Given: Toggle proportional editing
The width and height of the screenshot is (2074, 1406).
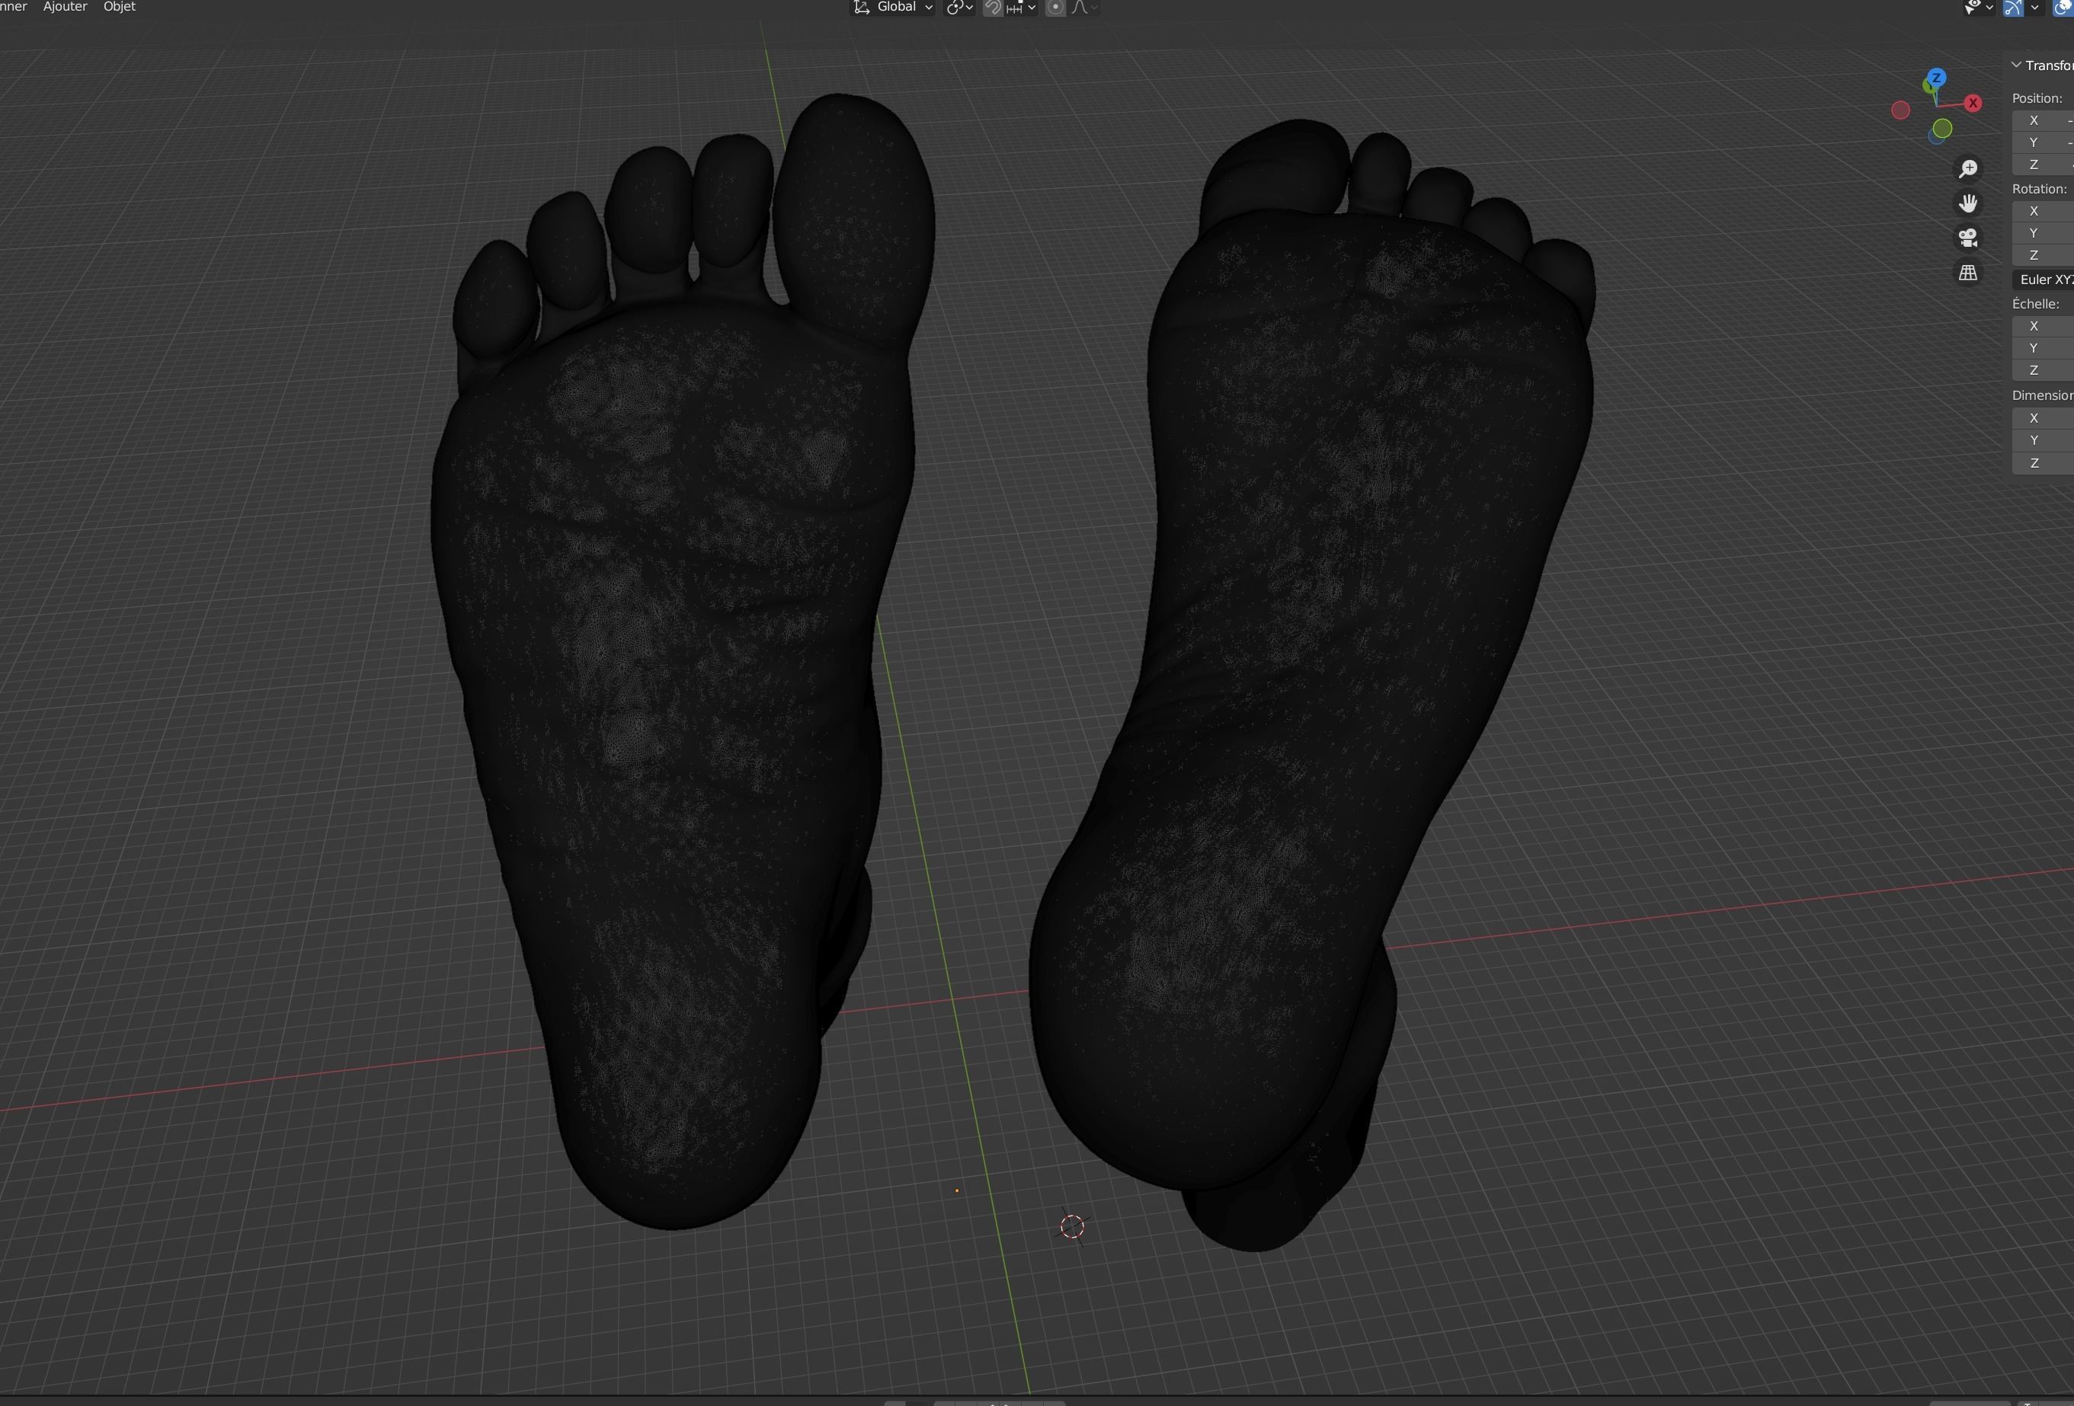Looking at the screenshot, I should pyautogui.click(x=1055, y=7).
